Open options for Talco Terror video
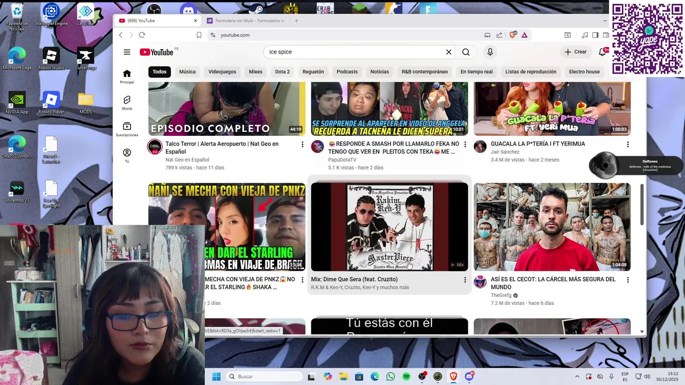The width and height of the screenshot is (685, 385). tap(302, 144)
